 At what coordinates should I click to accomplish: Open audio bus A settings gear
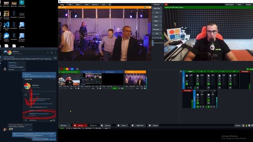tap(198, 75)
